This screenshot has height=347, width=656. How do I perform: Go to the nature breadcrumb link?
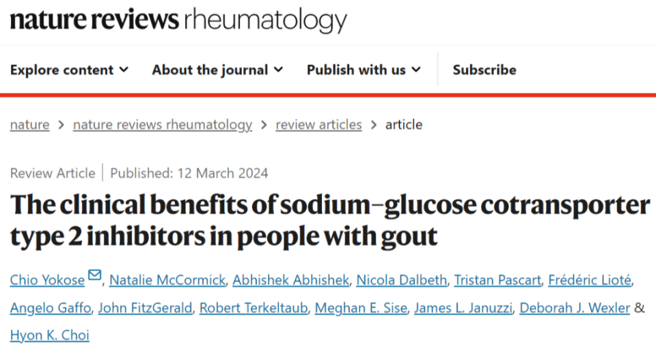coord(29,124)
